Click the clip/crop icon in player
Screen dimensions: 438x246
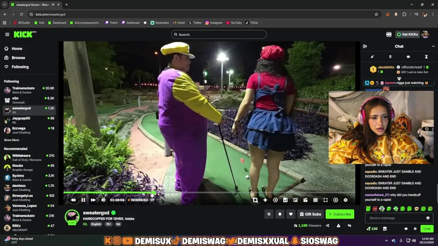255,200
